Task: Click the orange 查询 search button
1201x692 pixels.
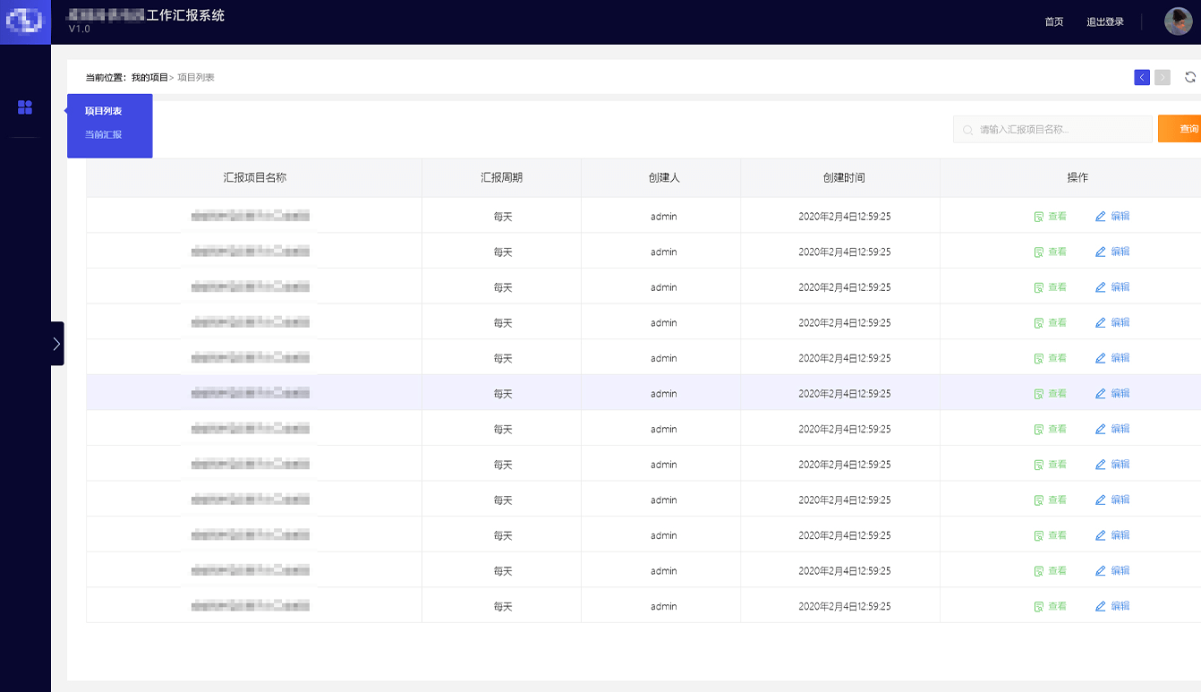Action: coord(1183,129)
